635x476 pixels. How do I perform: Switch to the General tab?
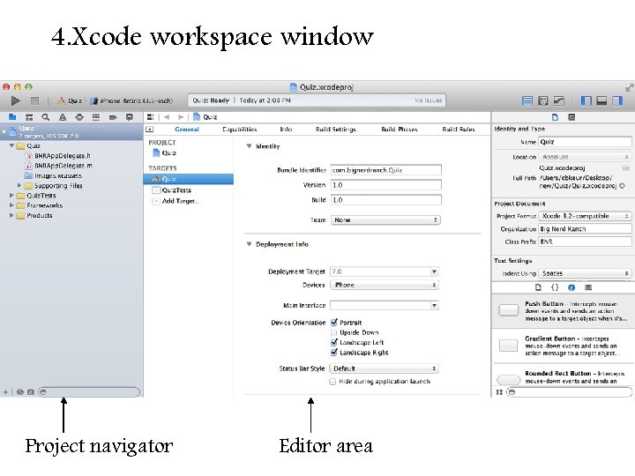[x=187, y=129]
